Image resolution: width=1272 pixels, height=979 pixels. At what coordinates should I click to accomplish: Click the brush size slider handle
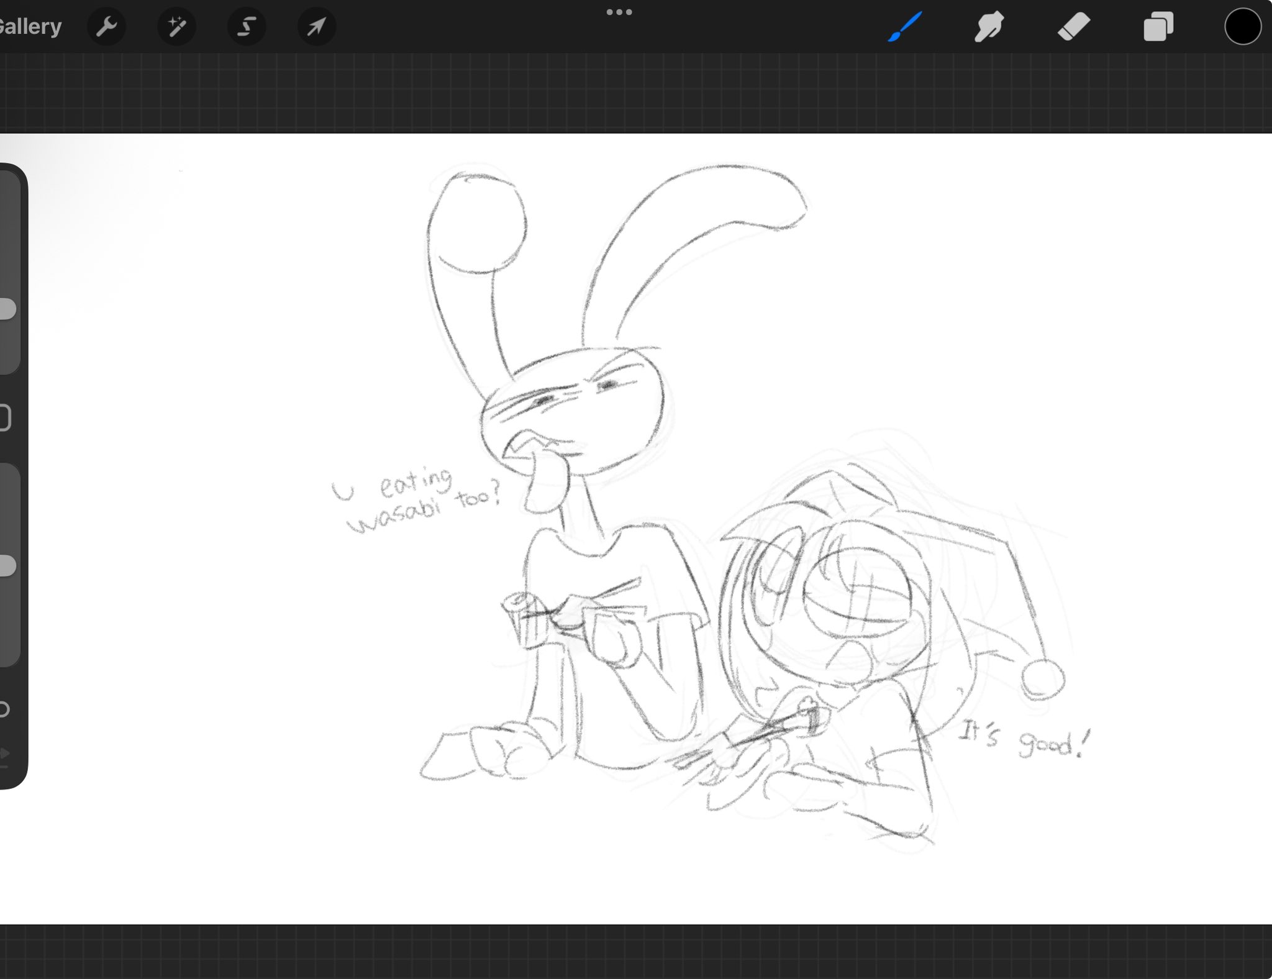point(7,309)
